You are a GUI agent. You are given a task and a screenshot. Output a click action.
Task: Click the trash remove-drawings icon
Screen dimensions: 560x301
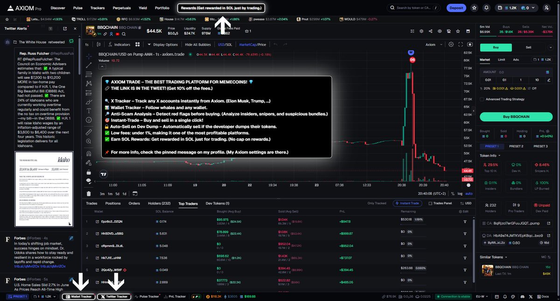tap(89, 193)
